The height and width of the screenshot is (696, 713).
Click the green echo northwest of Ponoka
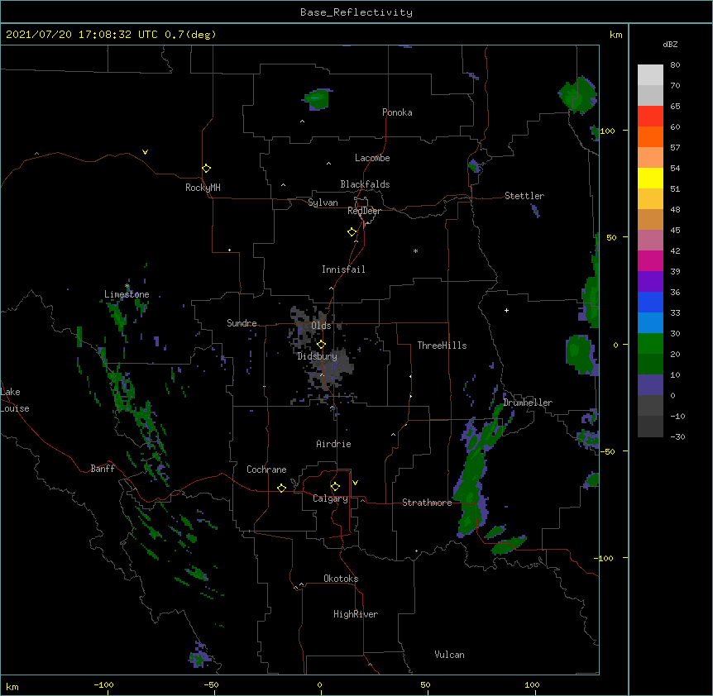[318, 98]
